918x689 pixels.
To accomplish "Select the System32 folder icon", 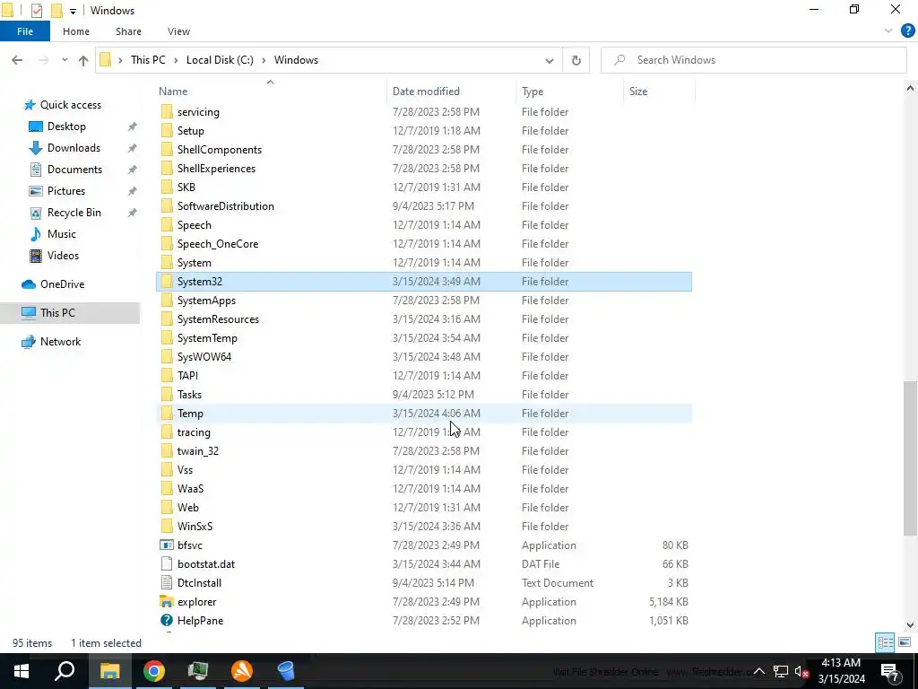I will tap(167, 282).
